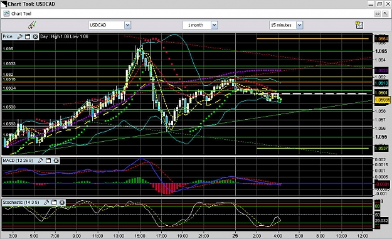Open MACD indicator wrench settings
The image size is (392, 239).
41,161
